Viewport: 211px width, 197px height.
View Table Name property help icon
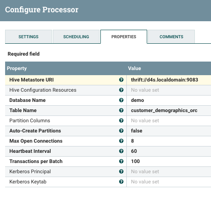[x=121, y=110]
